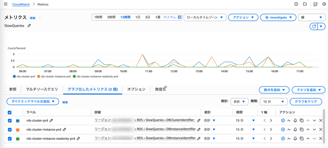This screenshot has height=148, width=328.
Task: Duplicate icon in rds-cluster-prd row
Action: 301,120
